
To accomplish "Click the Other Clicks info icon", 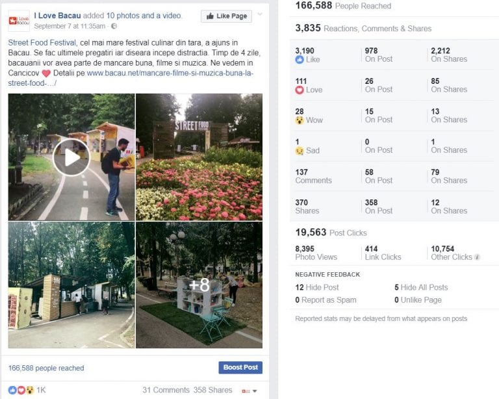I will tap(477, 257).
